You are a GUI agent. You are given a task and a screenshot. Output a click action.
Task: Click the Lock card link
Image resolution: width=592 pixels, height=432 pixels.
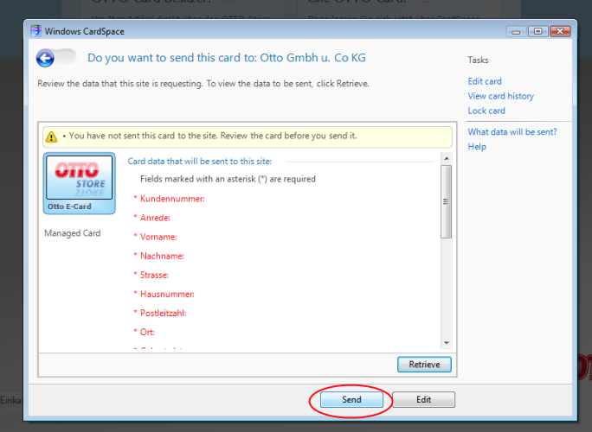486,111
